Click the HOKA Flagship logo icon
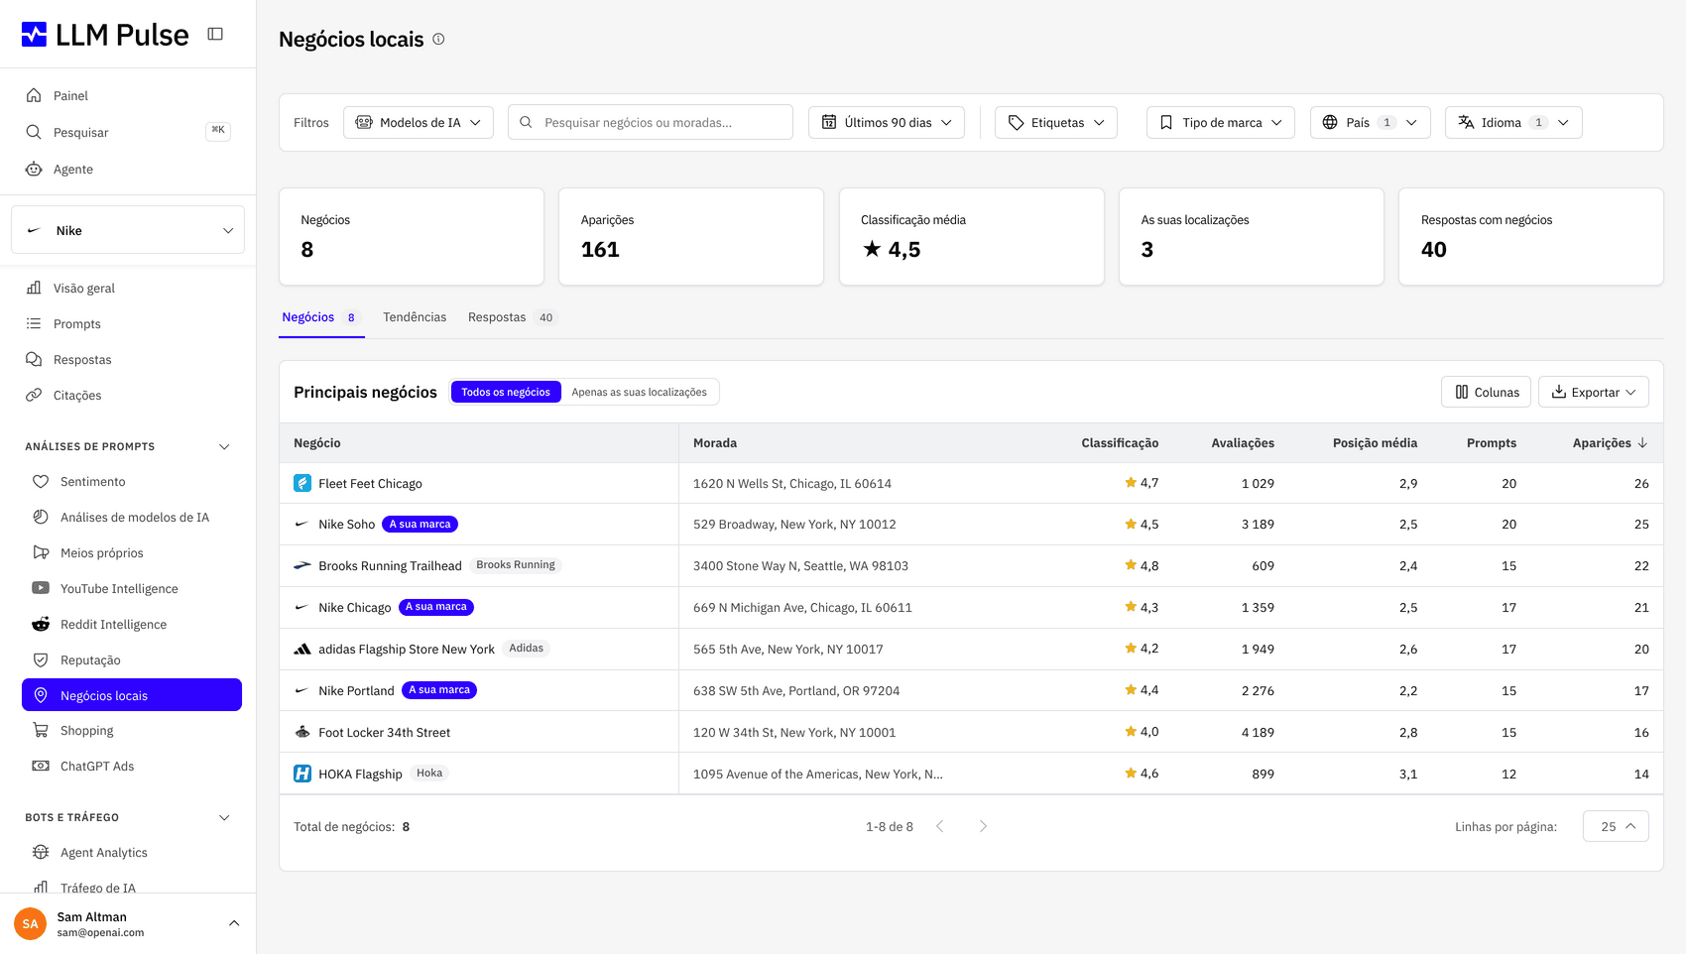This screenshot has height=954, width=1686. pos(302,774)
